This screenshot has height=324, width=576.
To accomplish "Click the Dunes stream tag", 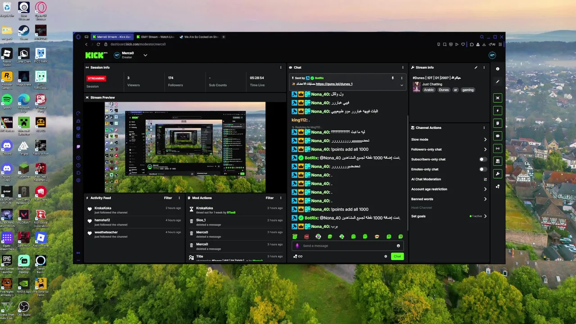I will pyautogui.click(x=444, y=90).
